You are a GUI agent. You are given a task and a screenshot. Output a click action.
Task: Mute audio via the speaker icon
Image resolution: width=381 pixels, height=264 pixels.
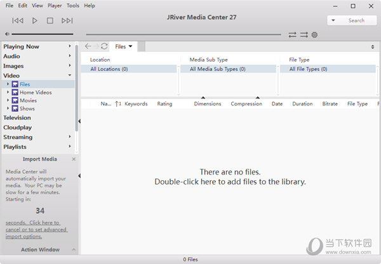pyautogui.click(x=7, y=34)
